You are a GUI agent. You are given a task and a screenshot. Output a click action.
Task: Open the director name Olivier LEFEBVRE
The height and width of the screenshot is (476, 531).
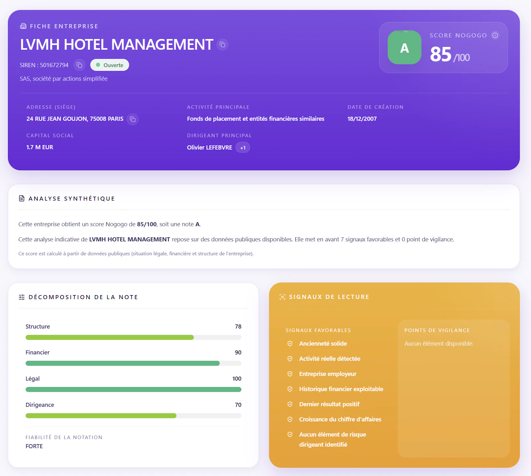coord(209,147)
